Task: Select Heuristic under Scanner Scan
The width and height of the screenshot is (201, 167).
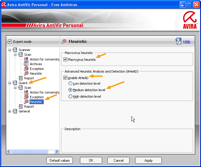Action: (x=36, y=73)
